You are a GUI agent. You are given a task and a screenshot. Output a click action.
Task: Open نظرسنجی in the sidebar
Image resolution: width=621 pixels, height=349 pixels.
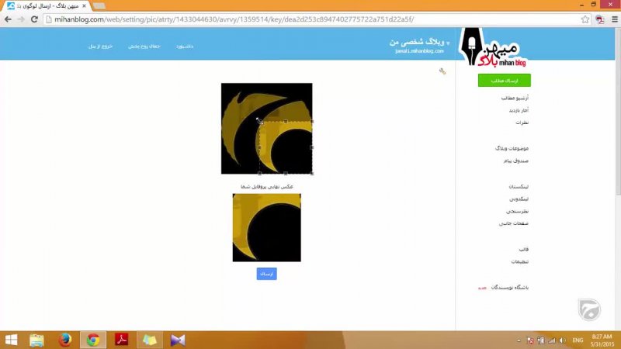click(x=517, y=211)
